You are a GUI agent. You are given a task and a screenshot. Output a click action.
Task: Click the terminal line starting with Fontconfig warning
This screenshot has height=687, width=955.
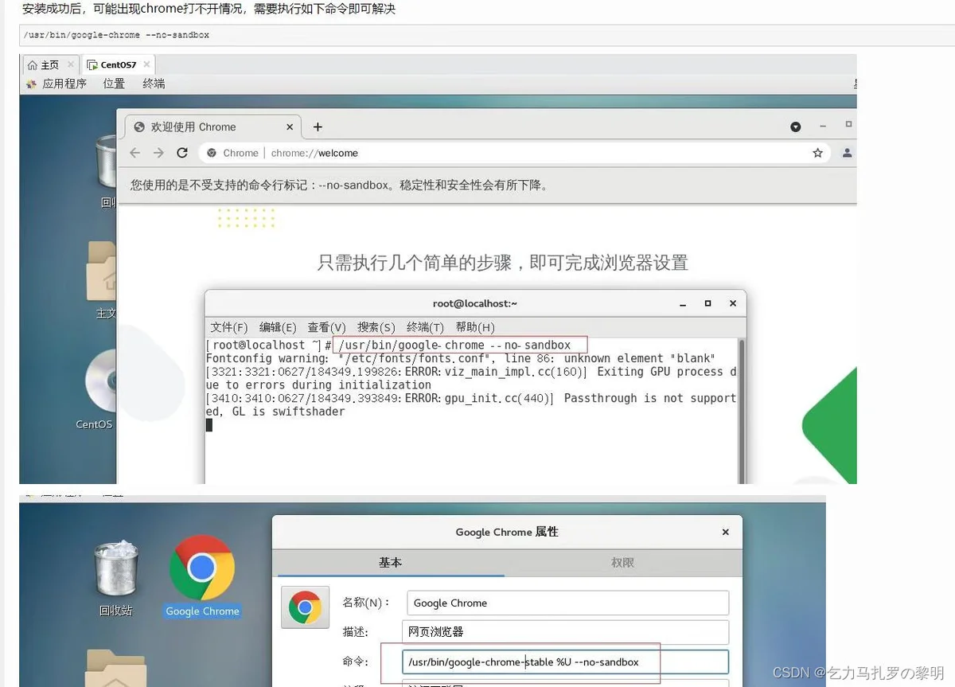pyautogui.click(x=461, y=358)
